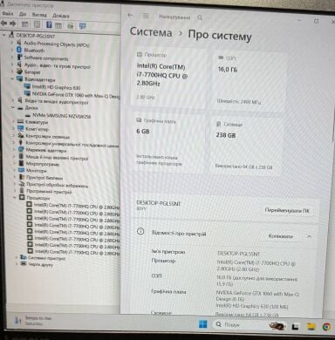This screenshot has width=335, height=340.
Task: Open the Windows Start button on taskbar
Action: 203,324
